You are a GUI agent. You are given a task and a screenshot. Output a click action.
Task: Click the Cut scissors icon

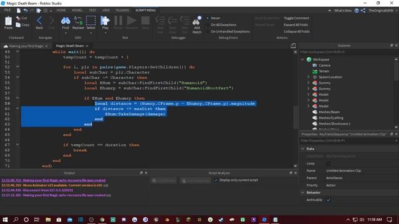pyautogui.click(x=18, y=18)
